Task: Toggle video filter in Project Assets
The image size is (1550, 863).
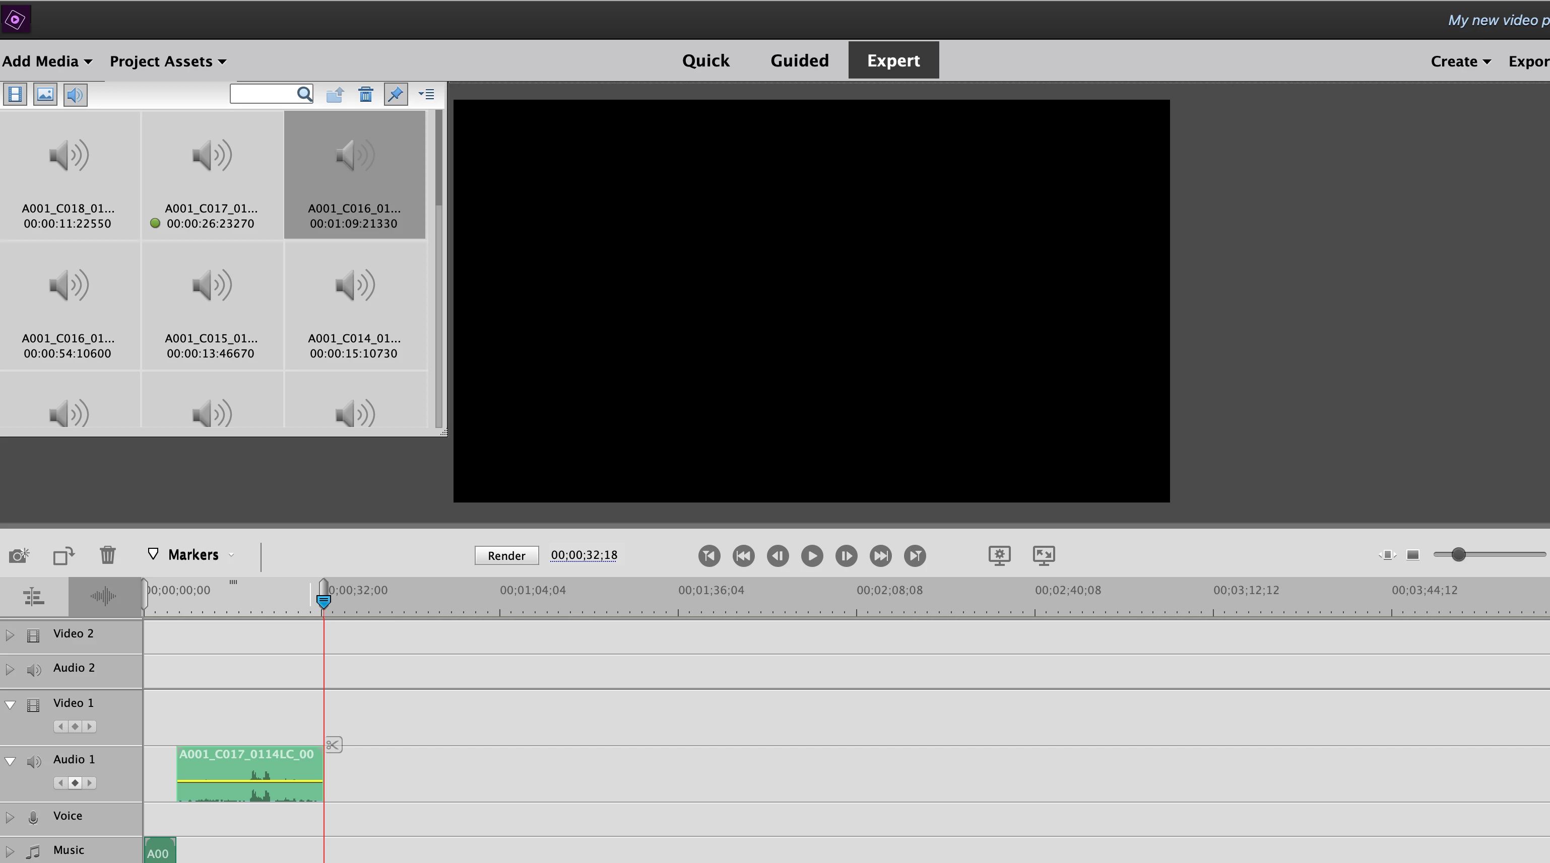Action: [x=15, y=95]
